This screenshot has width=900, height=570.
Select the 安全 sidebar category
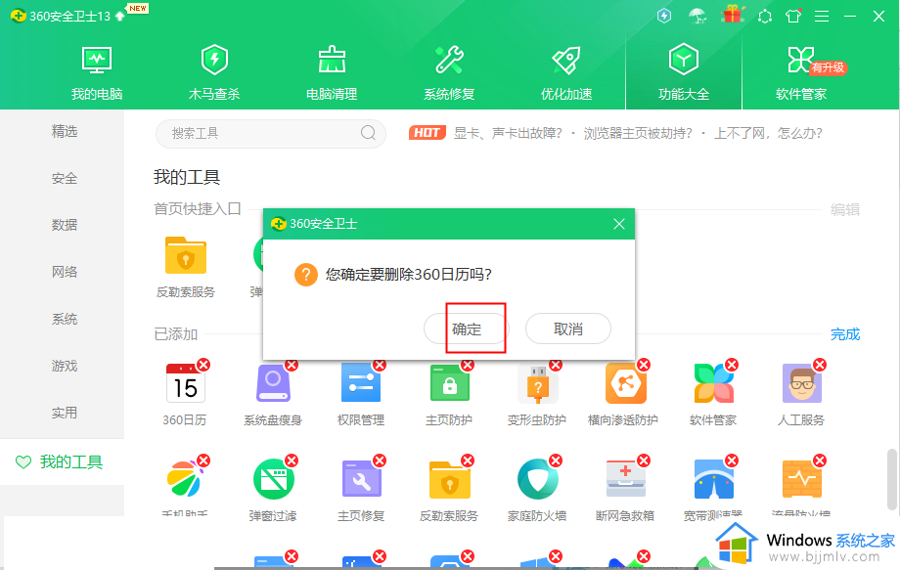point(65,178)
